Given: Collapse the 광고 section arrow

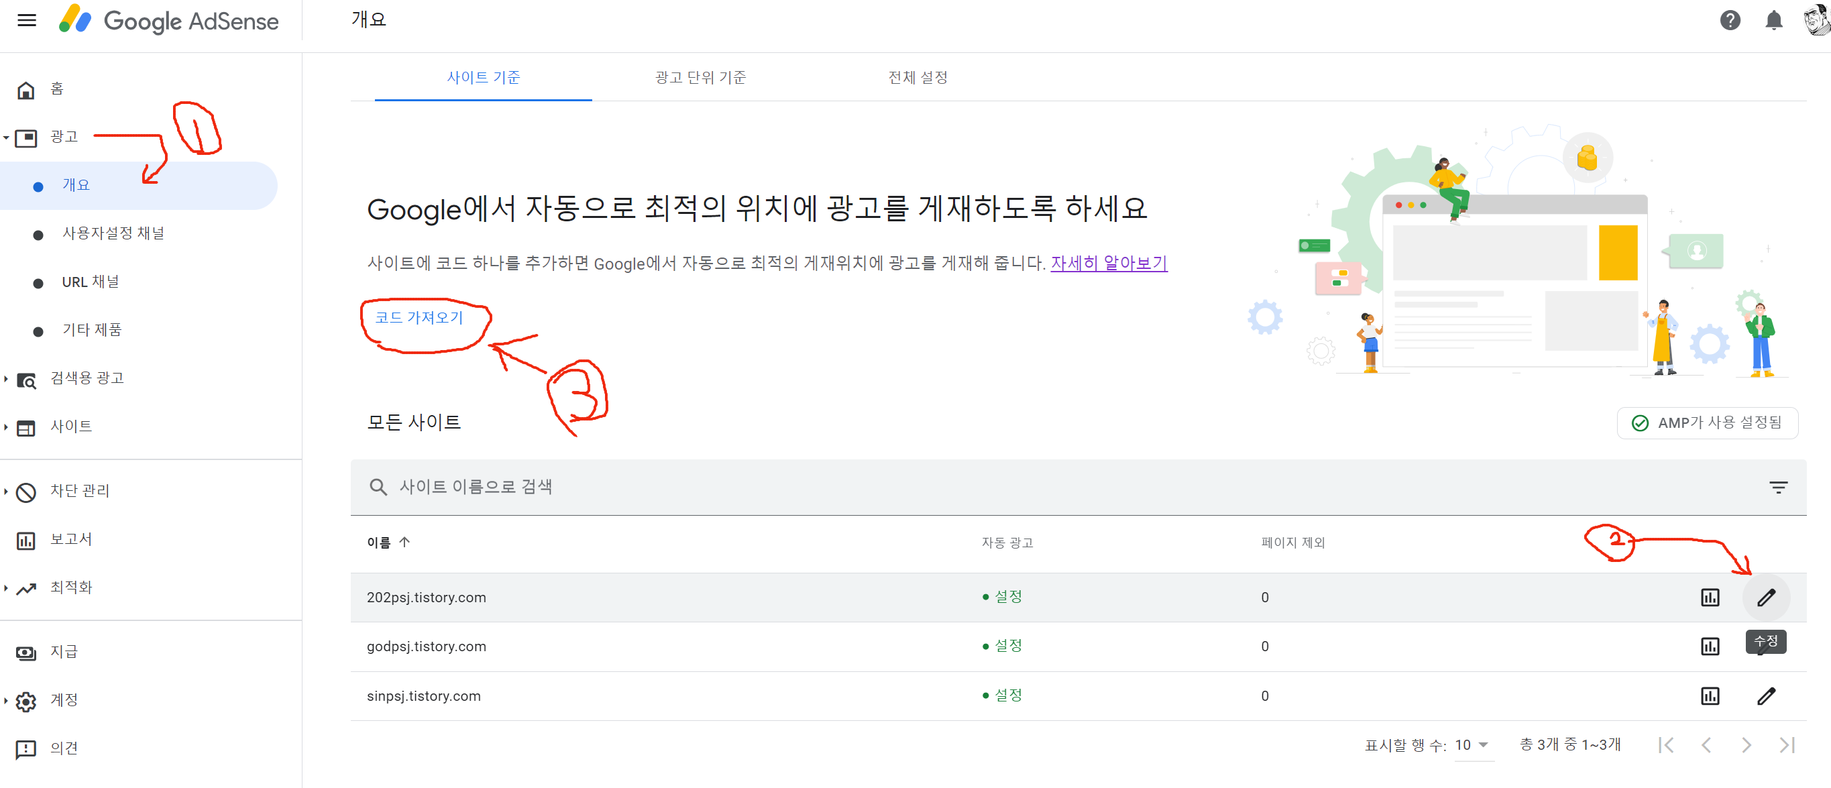Looking at the screenshot, I should coord(5,138).
